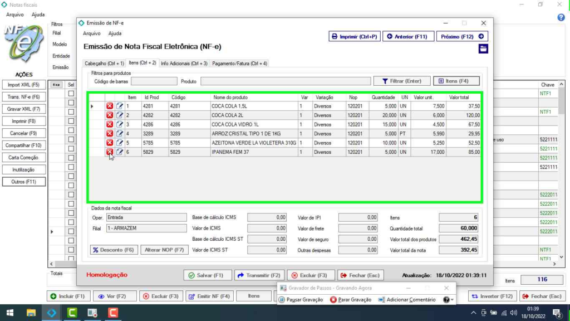Open File Explorer from the taskbar
The height and width of the screenshot is (321, 570).
coord(31,313)
